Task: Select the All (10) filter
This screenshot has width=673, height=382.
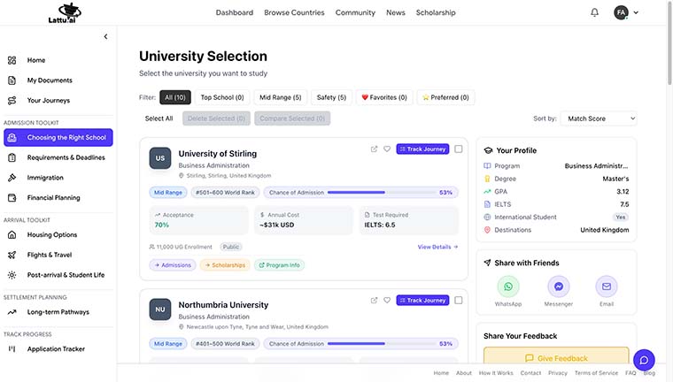Action: pyautogui.click(x=175, y=97)
